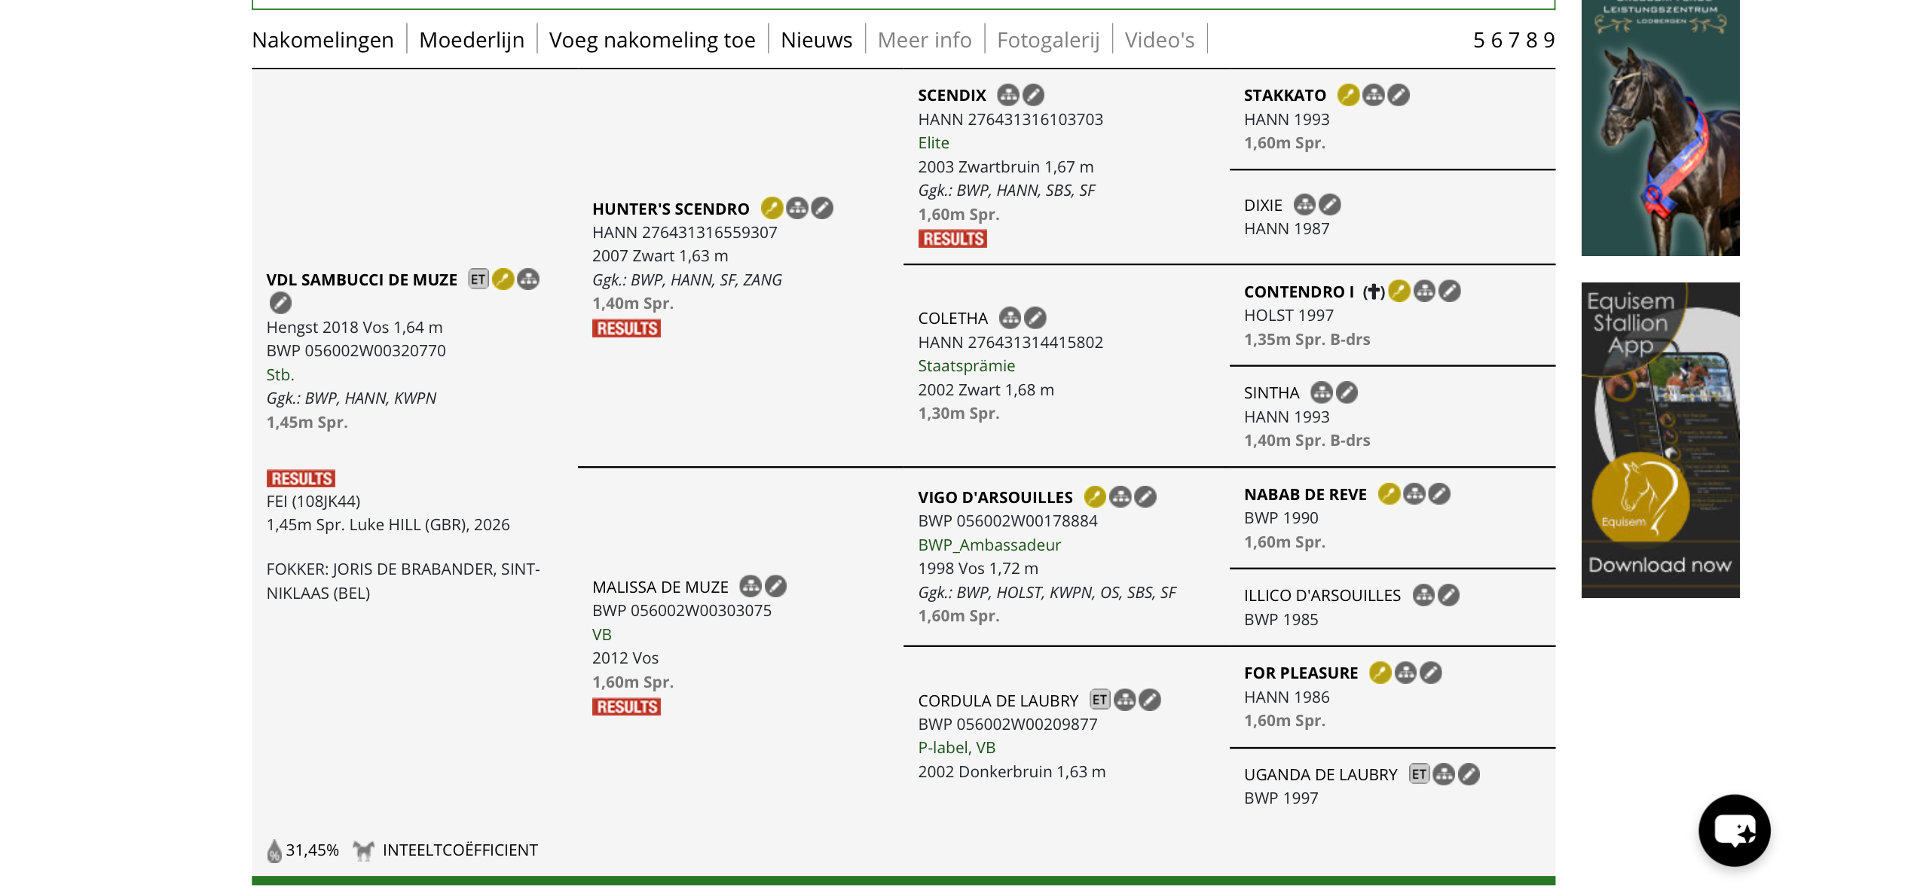
Task: Click pedigree icon next to Sintha
Action: click(x=1321, y=392)
